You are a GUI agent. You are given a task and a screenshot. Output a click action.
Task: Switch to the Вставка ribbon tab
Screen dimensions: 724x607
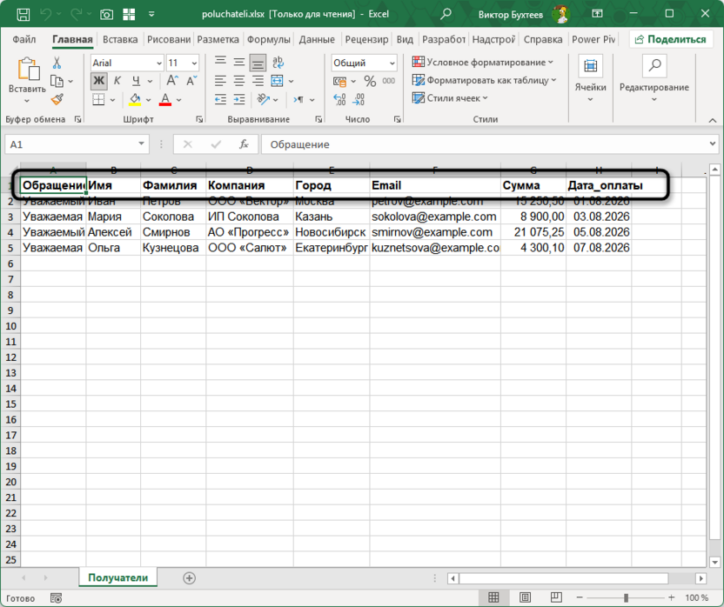(x=120, y=40)
